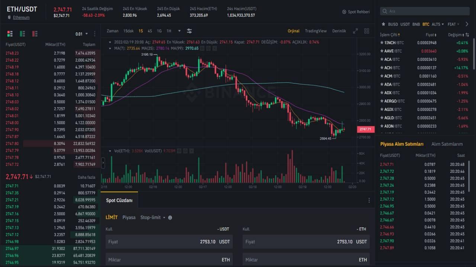The width and height of the screenshot is (476, 267).
Task: Sort market list by İşlem Çifti
Action: tap(391, 34)
